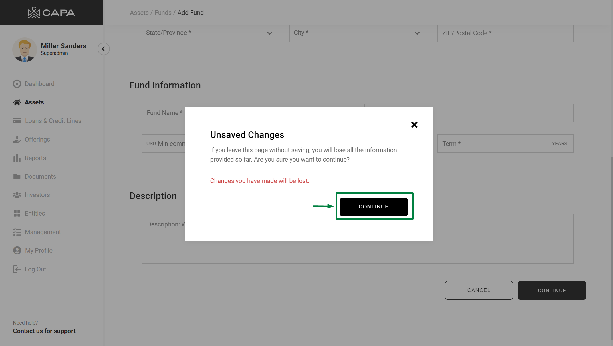Viewport: 613px width, 346px height.
Task: Click the Loans & Credit Lines card icon
Action: (17, 121)
